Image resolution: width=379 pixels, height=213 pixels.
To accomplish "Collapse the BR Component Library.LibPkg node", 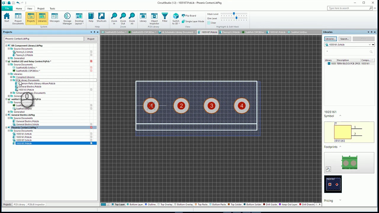I will pyautogui.click(x=6, y=46).
